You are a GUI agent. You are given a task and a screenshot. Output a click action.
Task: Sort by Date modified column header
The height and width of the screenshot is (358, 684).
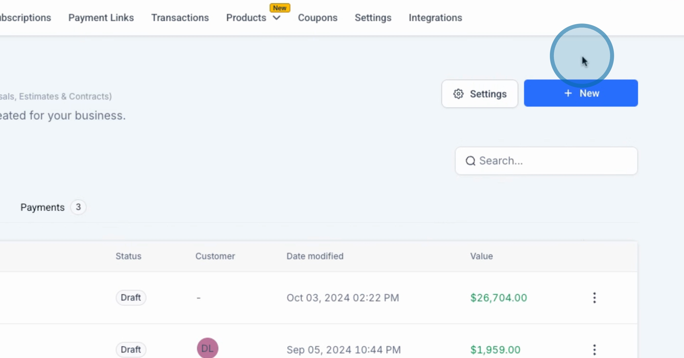coord(315,256)
